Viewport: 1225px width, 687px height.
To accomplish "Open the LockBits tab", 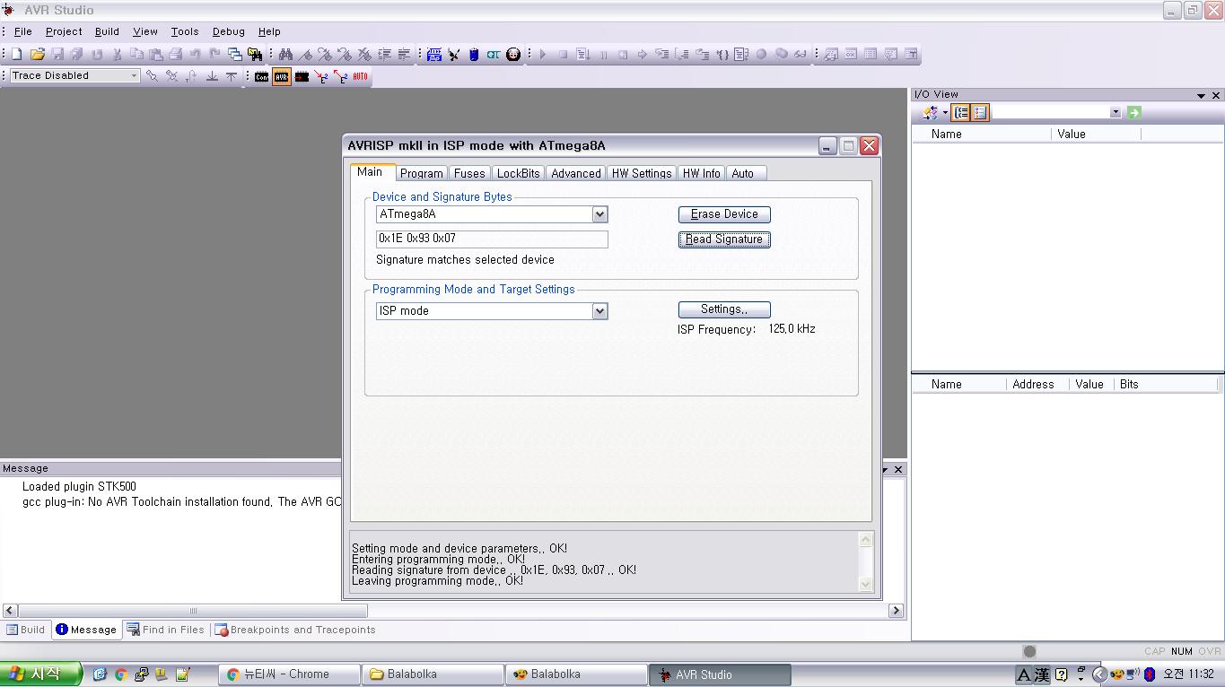I will coord(518,173).
